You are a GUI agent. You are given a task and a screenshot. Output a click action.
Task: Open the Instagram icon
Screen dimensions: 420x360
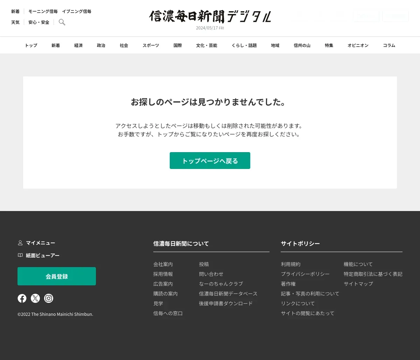pyautogui.click(x=49, y=298)
